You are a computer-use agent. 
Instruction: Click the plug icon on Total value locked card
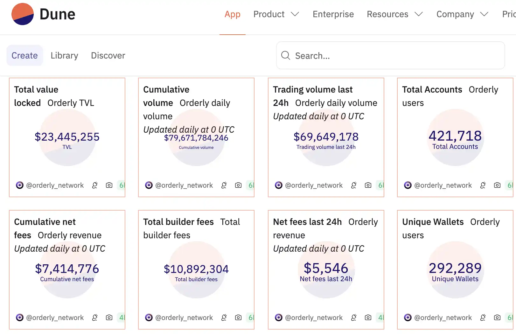coord(95,185)
